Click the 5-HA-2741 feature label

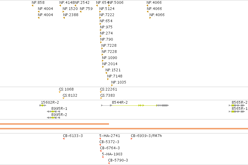110,136
